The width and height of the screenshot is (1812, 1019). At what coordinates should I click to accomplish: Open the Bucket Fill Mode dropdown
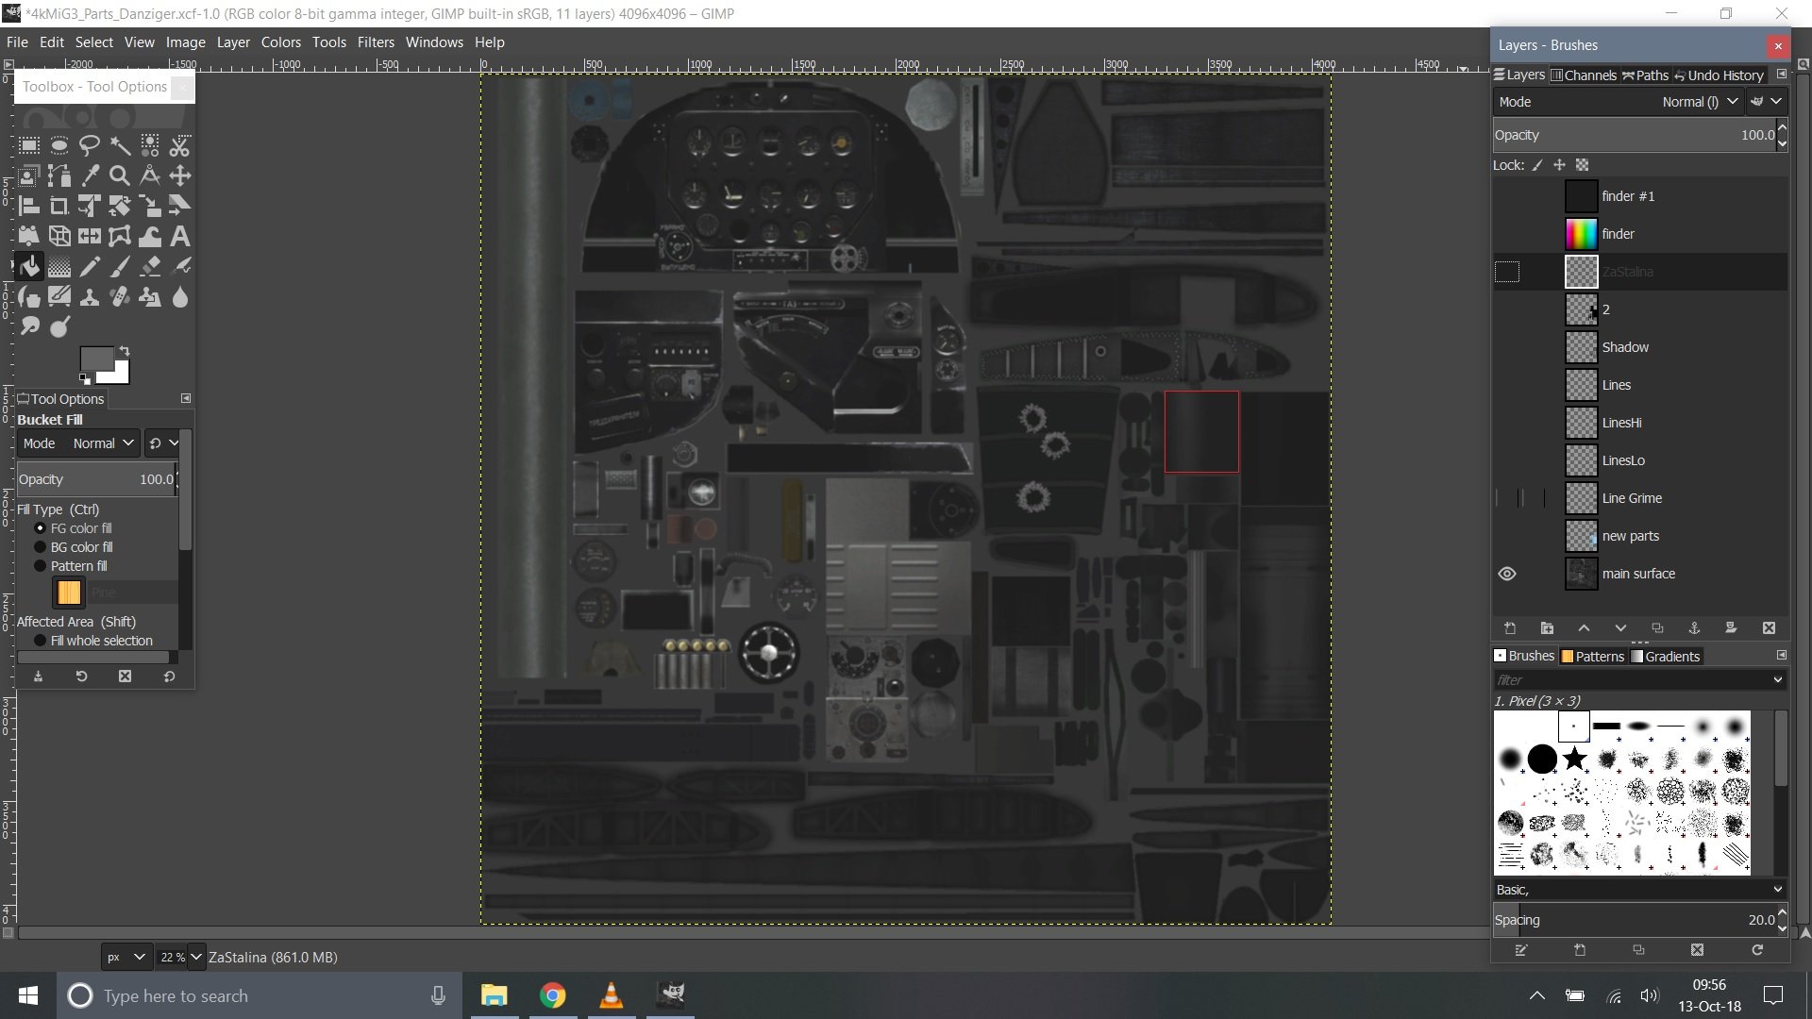[104, 443]
